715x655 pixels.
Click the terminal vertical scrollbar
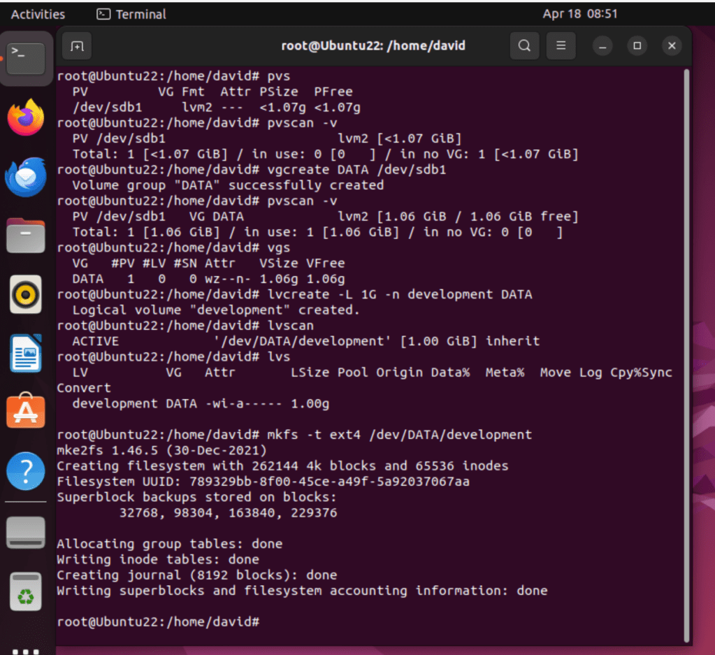pyautogui.click(x=687, y=350)
